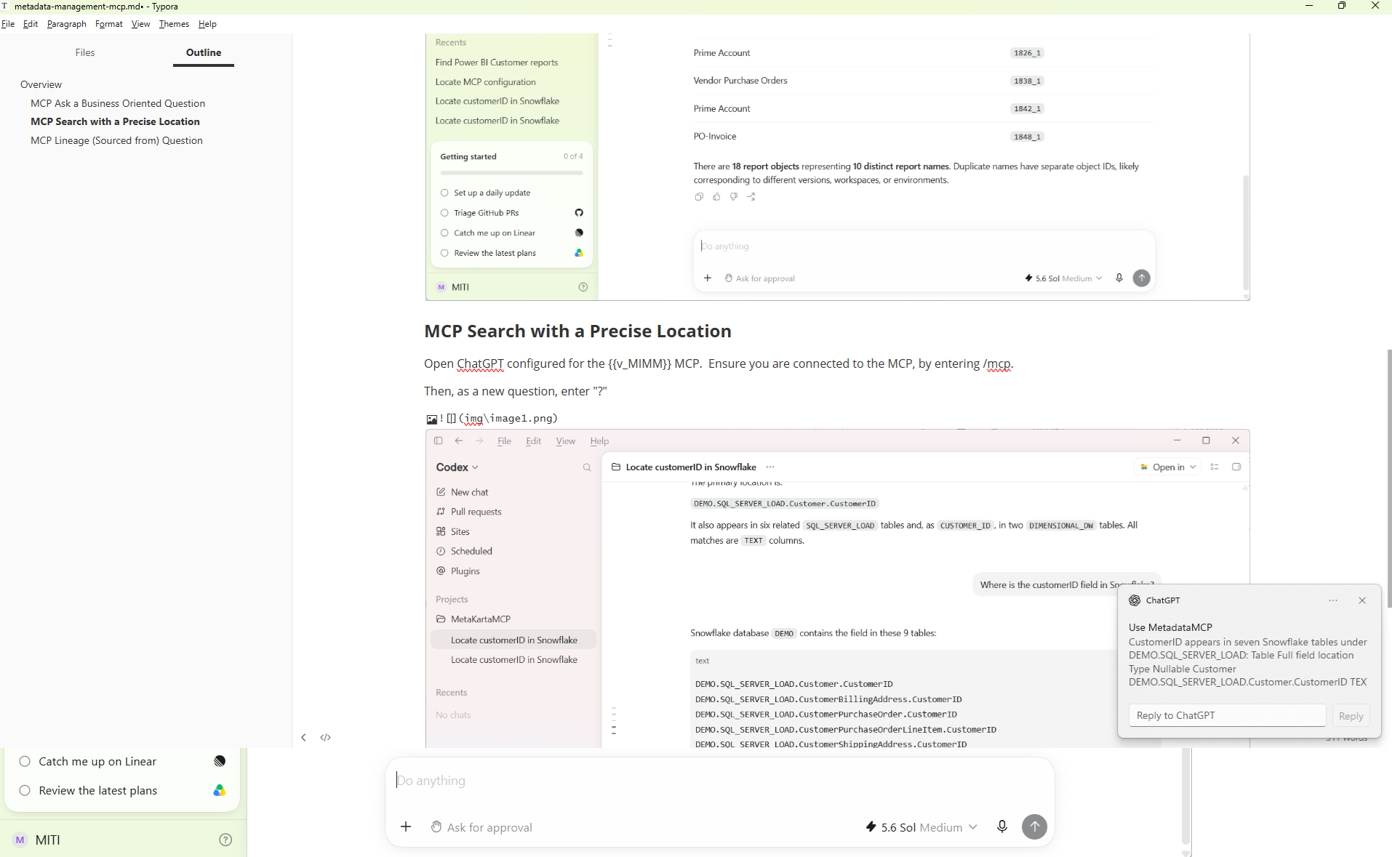Click the thumbs up icon under the report summary

pyautogui.click(x=716, y=196)
